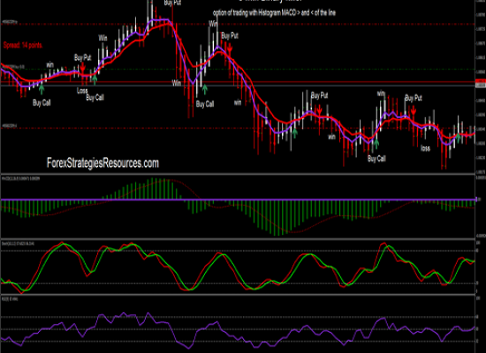Select the lowercase 'loss' label on the chart
The image size is (486, 353).
point(425,148)
